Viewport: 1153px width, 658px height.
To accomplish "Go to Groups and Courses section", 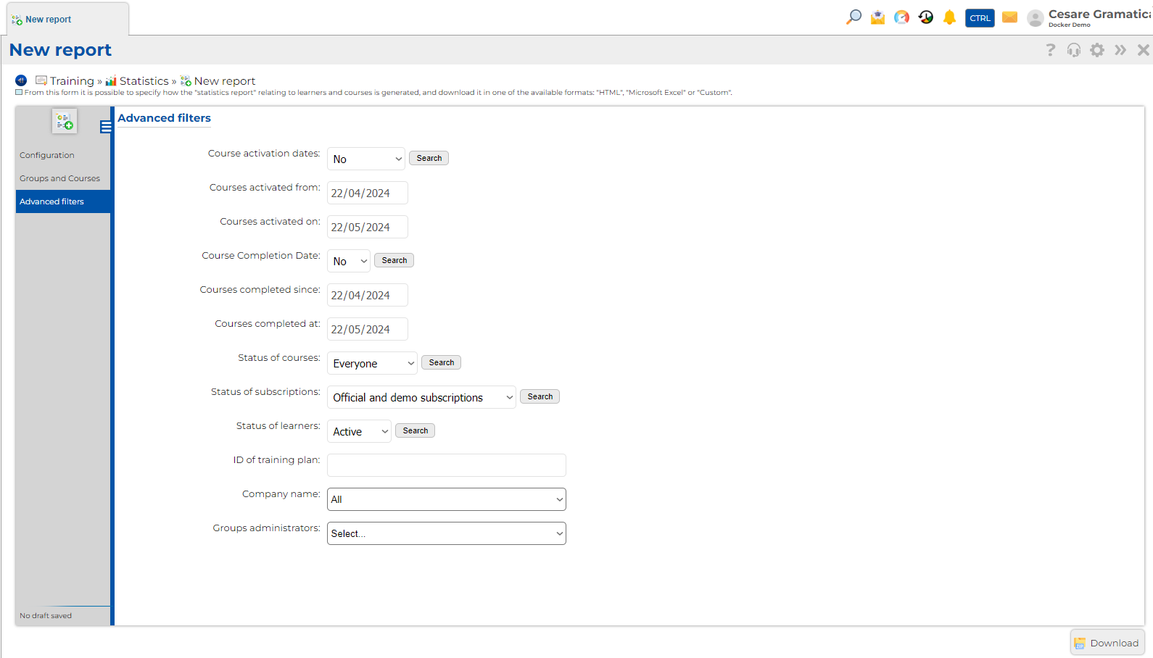I will [59, 178].
